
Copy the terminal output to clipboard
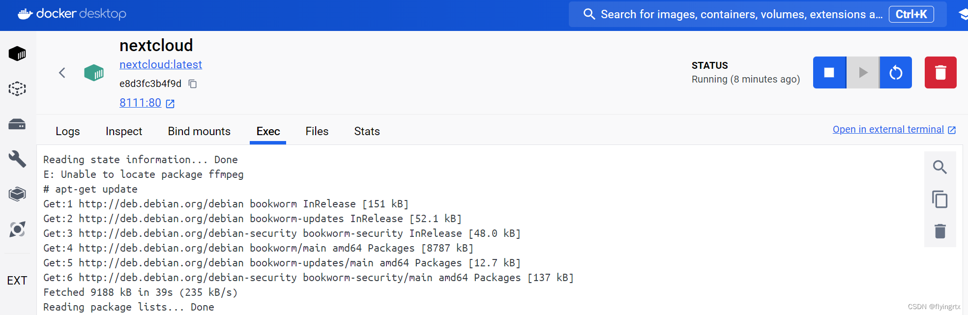(x=940, y=199)
